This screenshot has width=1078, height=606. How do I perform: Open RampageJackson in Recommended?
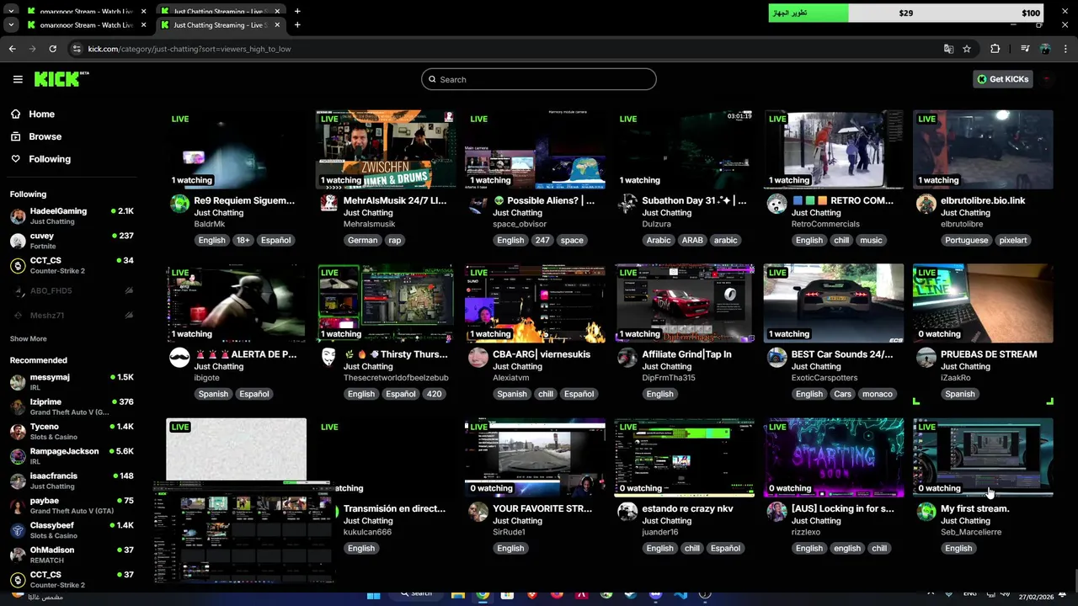72,456
